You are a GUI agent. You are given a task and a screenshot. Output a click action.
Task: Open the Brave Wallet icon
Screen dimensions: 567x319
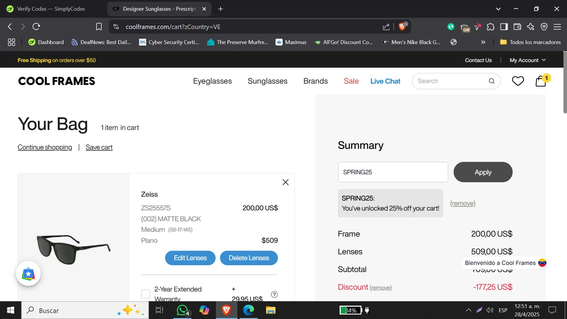pyautogui.click(x=517, y=27)
